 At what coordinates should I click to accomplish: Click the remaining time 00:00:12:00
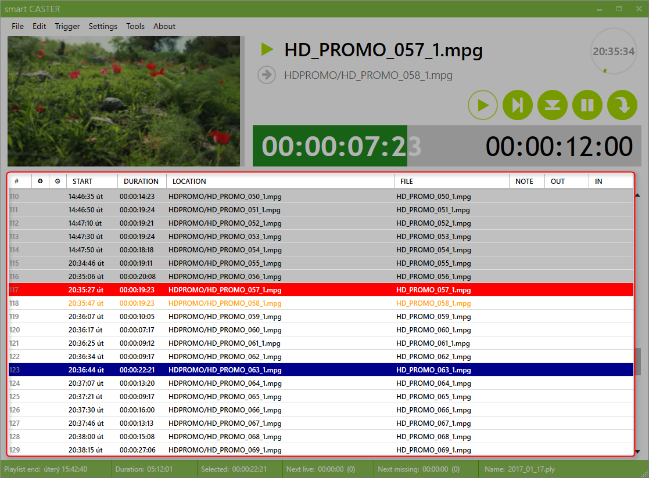click(559, 146)
